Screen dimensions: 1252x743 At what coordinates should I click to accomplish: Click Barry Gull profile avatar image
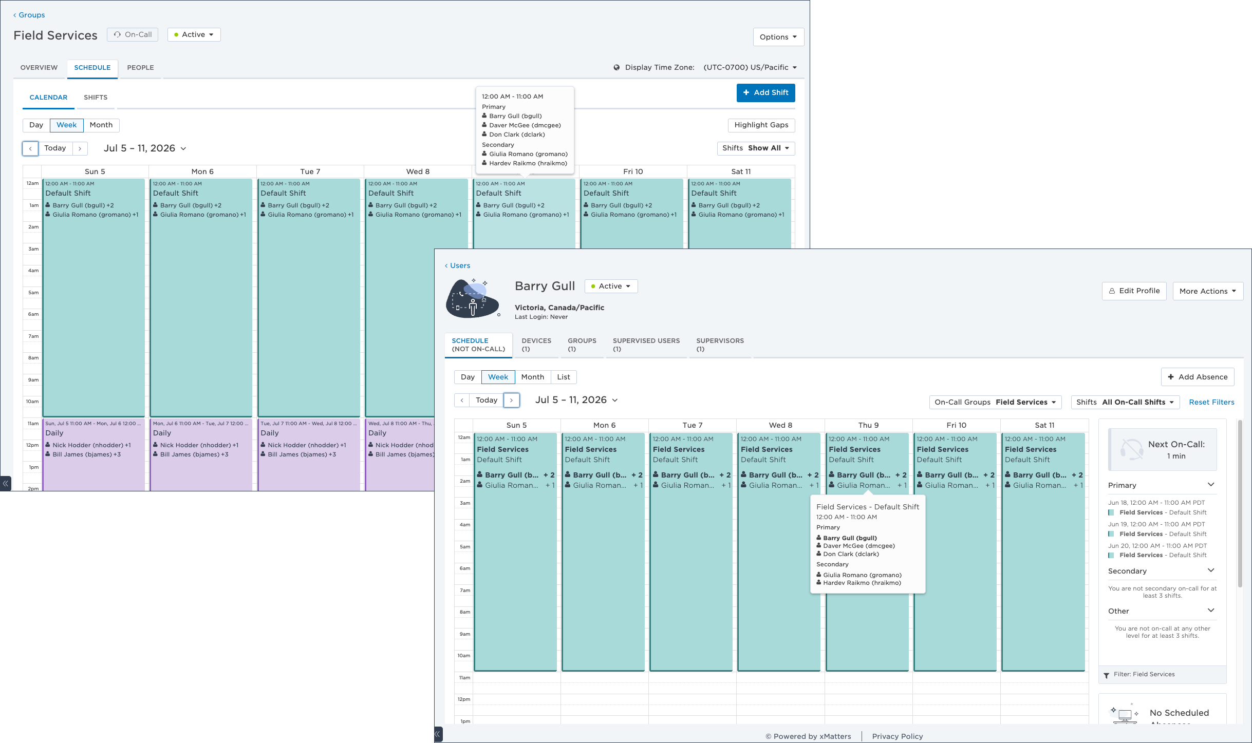(473, 298)
